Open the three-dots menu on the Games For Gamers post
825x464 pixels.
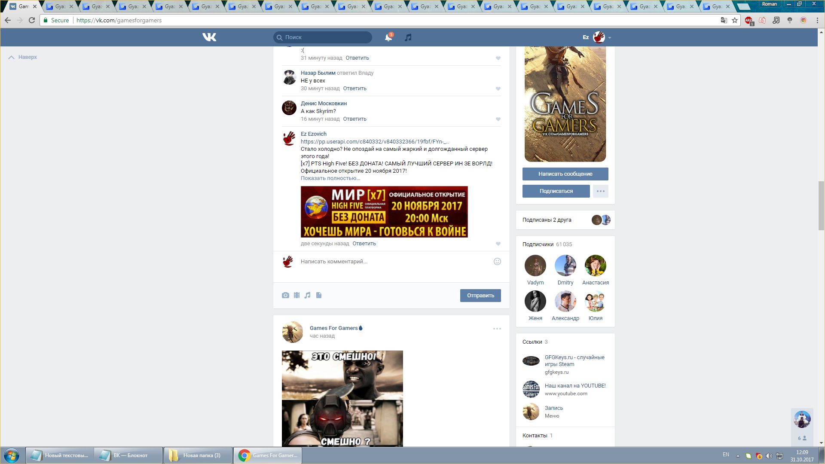coord(497,329)
